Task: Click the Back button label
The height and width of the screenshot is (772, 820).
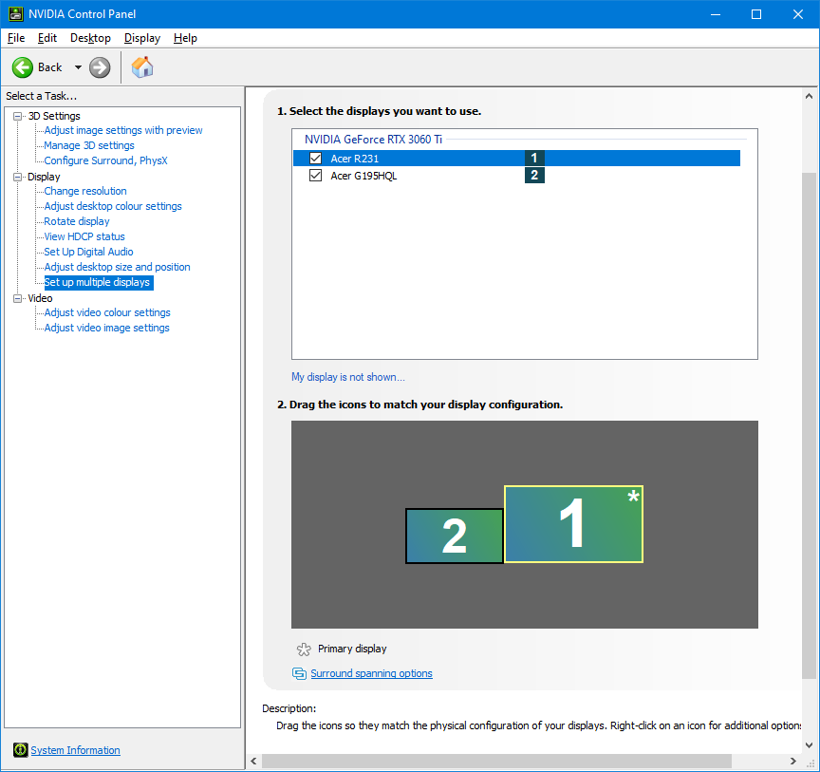Action: coord(49,67)
